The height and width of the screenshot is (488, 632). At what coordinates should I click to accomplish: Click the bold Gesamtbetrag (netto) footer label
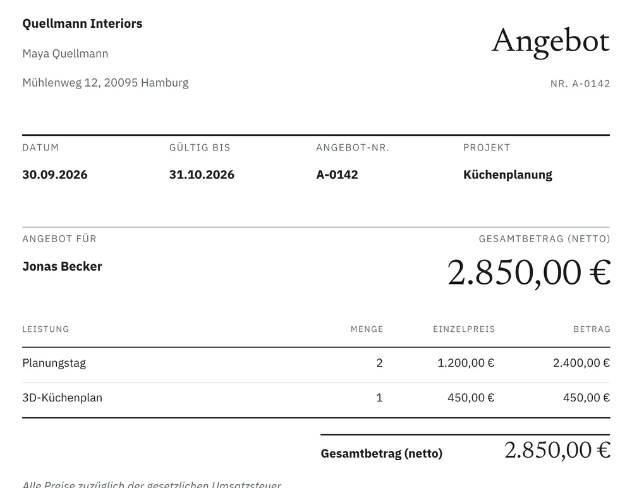coord(381,454)
